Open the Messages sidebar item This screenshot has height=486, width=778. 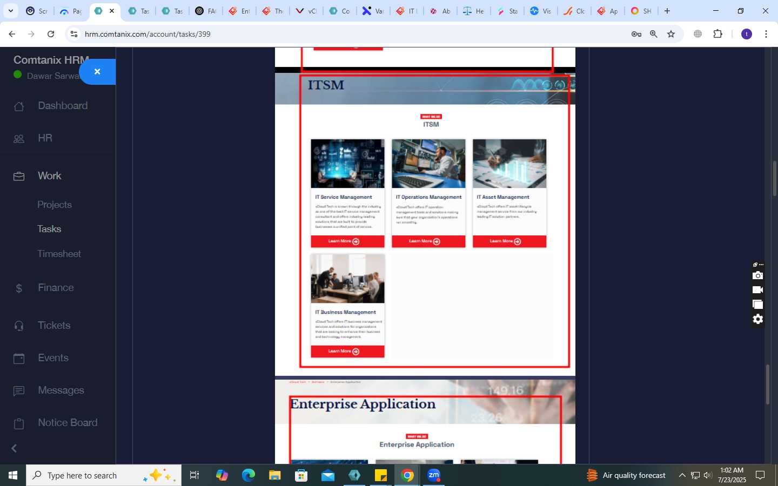(x=61, y=390)
